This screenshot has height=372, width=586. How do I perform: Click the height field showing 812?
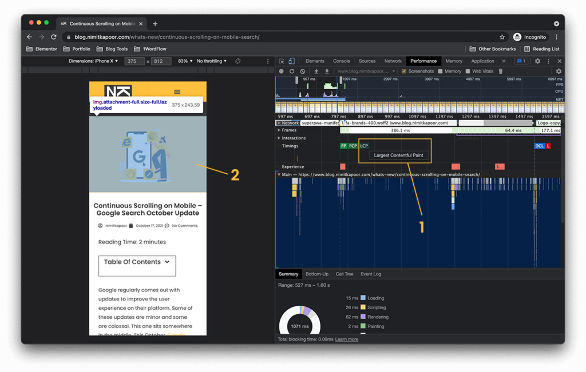pyautogui.click(x=161, y=61)
